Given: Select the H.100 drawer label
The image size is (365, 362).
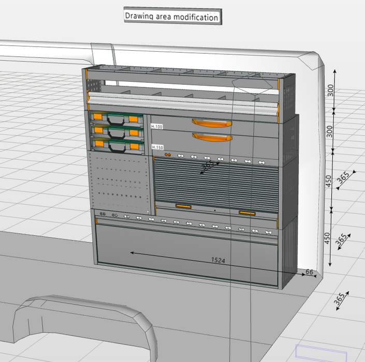Looking at the screenshot, I should 156,126.
